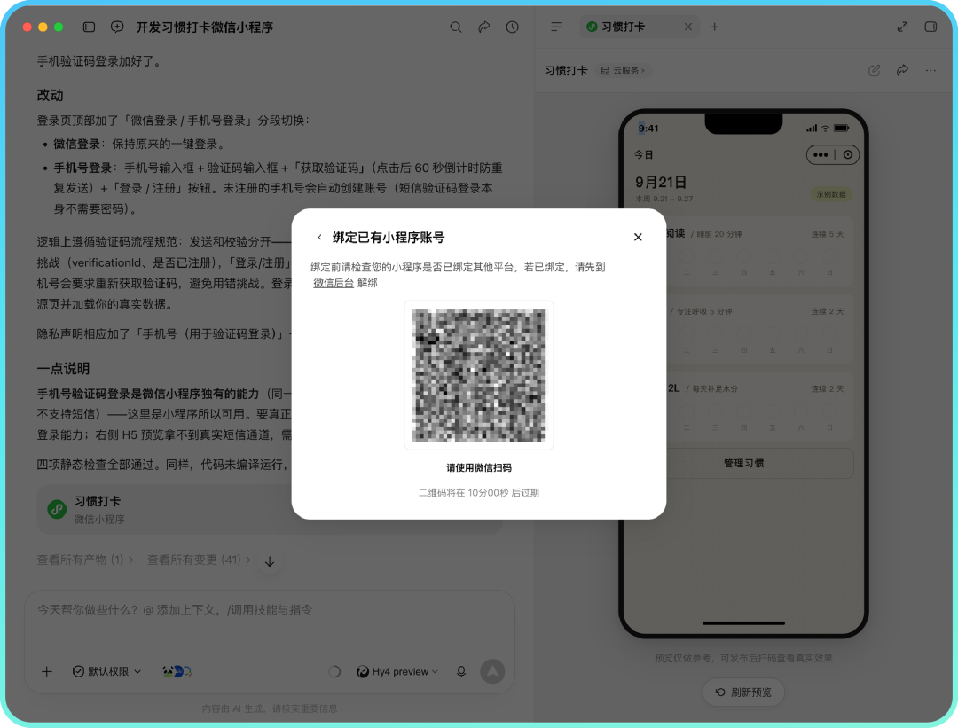Close the 习惯打卡 tab

click(688, 27)
